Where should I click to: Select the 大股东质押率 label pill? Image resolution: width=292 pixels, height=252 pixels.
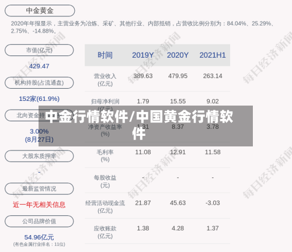coord(39,156)
